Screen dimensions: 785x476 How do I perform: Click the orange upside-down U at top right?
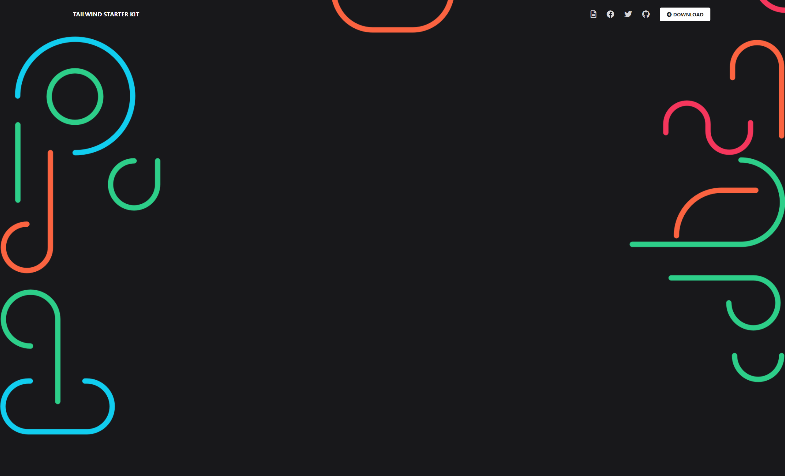[757, 89]
